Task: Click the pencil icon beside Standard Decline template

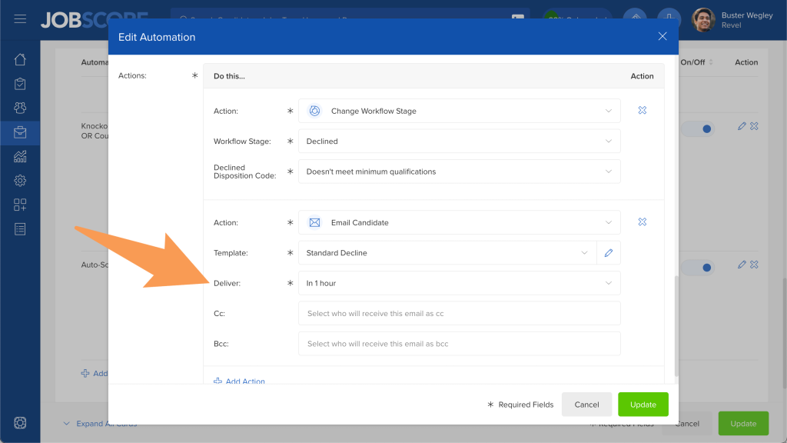Action: (x=609, y=253)
